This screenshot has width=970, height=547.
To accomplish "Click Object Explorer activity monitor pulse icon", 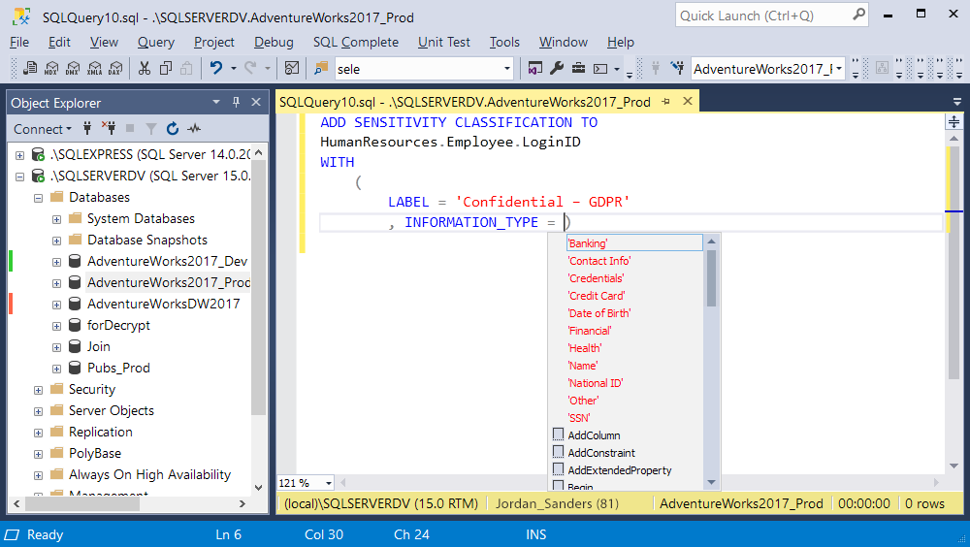I will coord(194,128).
